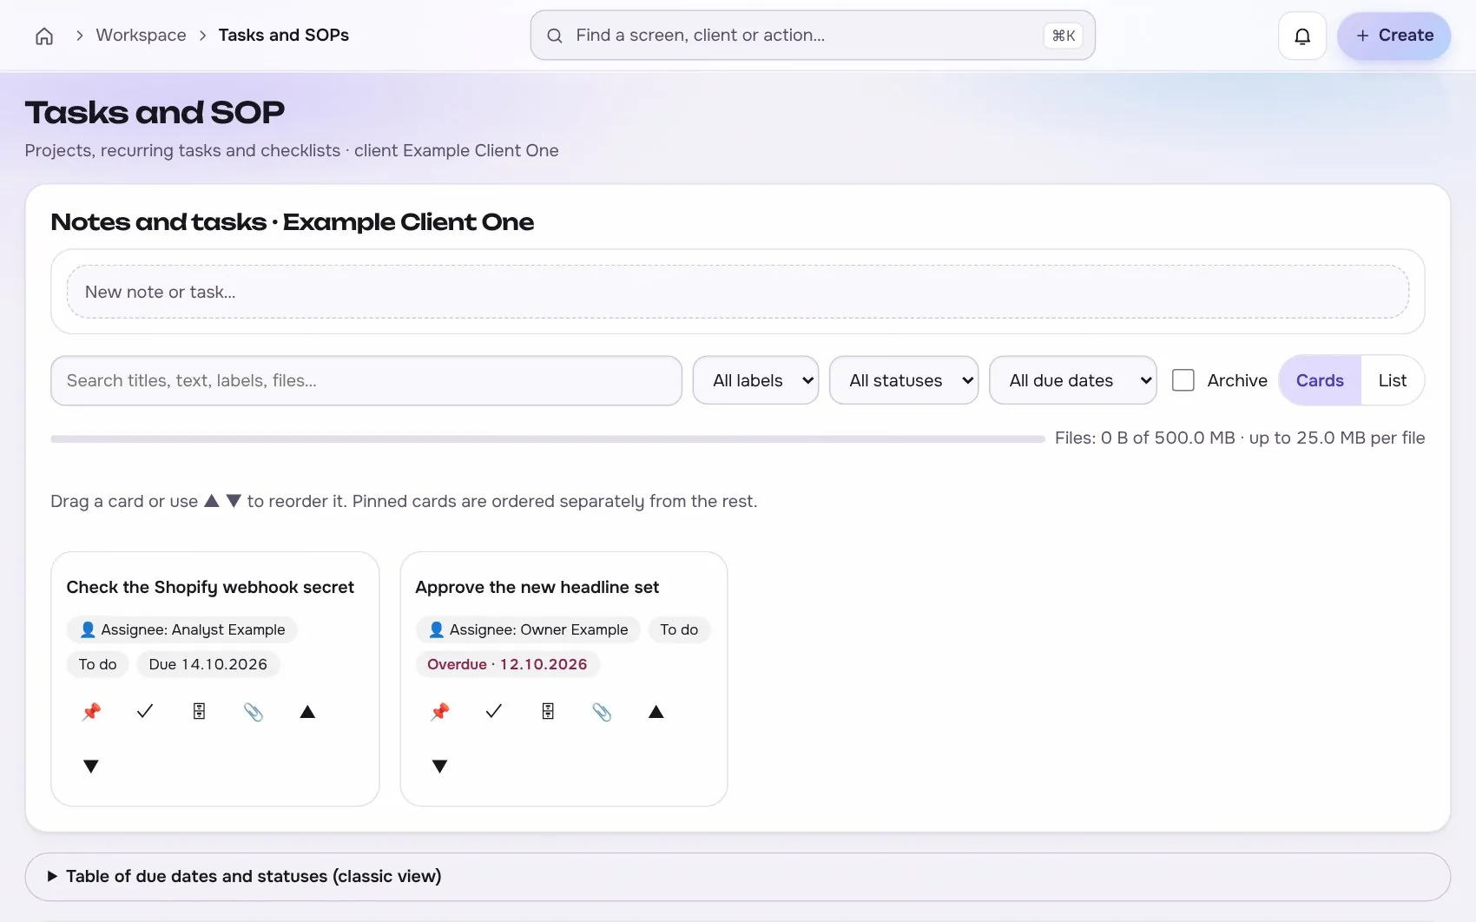Click the Create button

(1394, 36)
